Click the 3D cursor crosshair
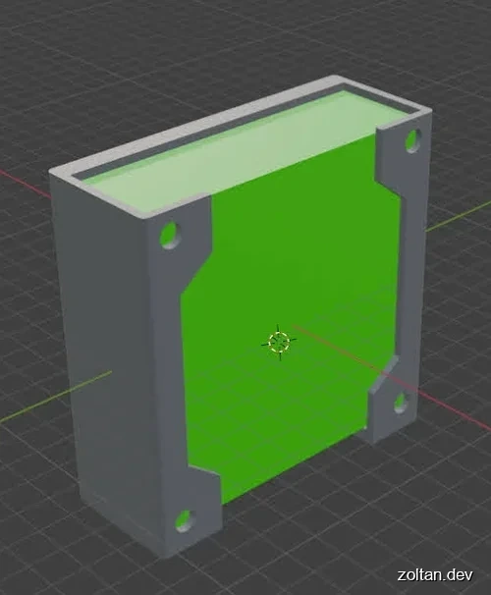Image resolution: width=491 pixels, height=595 pixels. coord(279,342)
